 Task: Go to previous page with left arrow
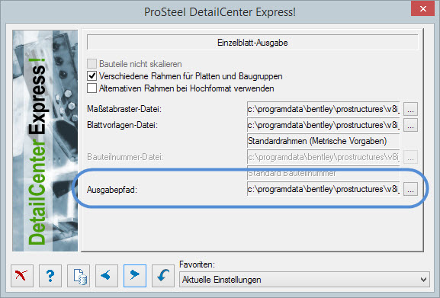[x=107, y=276]
